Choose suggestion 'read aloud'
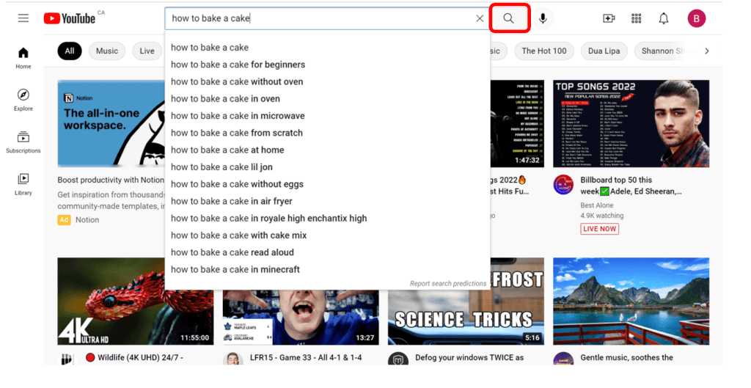The width and height of the screenshot is (751, 388). (328, 252)
